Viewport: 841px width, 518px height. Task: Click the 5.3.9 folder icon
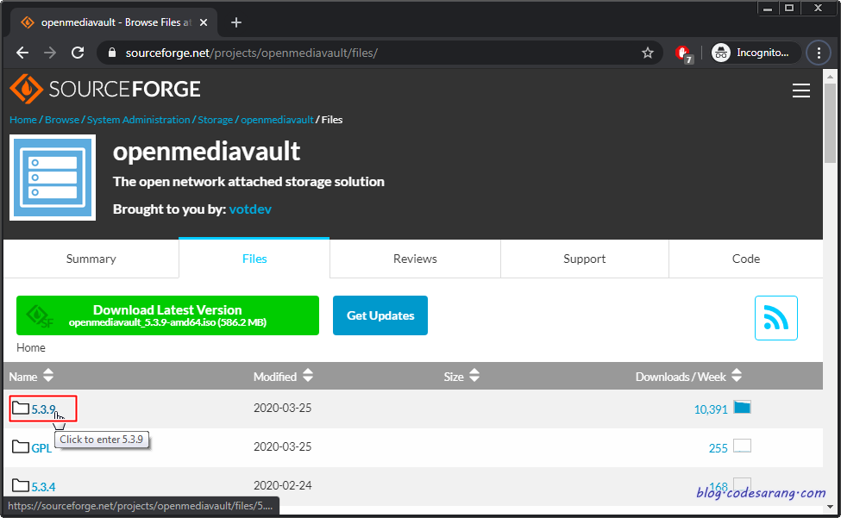coord(21,408)
